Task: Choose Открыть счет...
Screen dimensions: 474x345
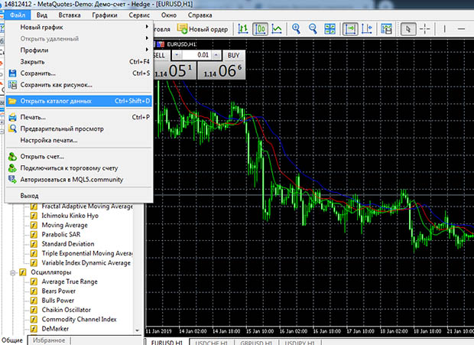Action: [x=79, y=156]
